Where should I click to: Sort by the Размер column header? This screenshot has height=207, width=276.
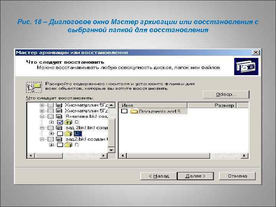click(212, 105)
